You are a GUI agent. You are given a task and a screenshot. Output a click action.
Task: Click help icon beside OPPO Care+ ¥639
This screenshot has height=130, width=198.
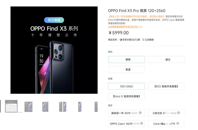click(142, 123)
